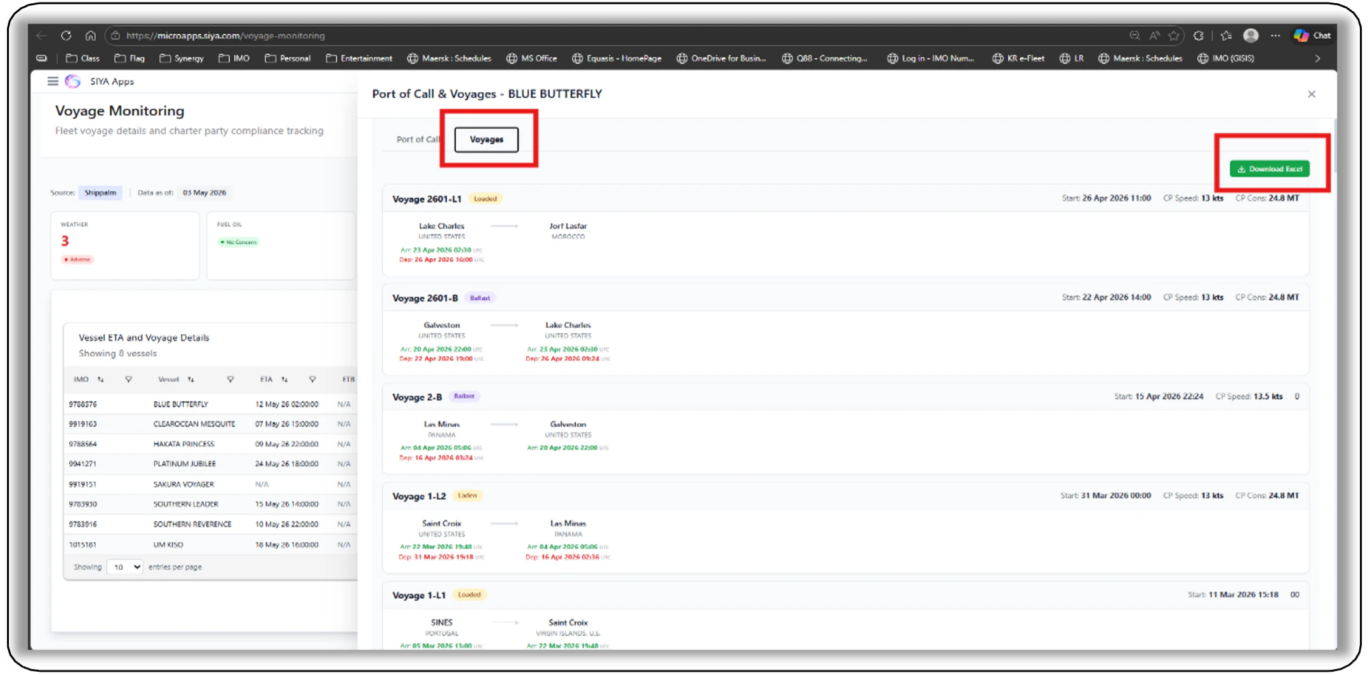Open the Synergy bookmarks folder

pyautogui.click(x=182, y=58)
